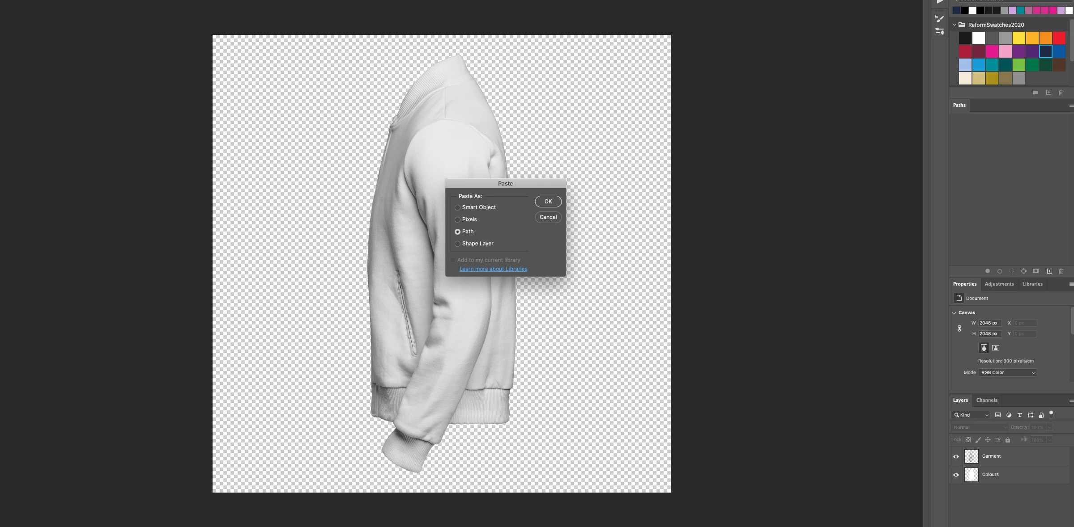Viewport: 1074px width, 527px height.
Task: Open the RGB Color mode dropdown
Action: pyautogui.click(x=1007, y=373)
